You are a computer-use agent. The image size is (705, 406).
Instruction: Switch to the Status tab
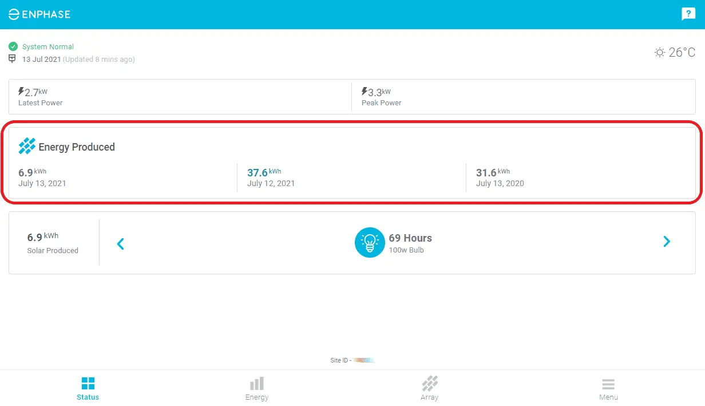[88, 389]
